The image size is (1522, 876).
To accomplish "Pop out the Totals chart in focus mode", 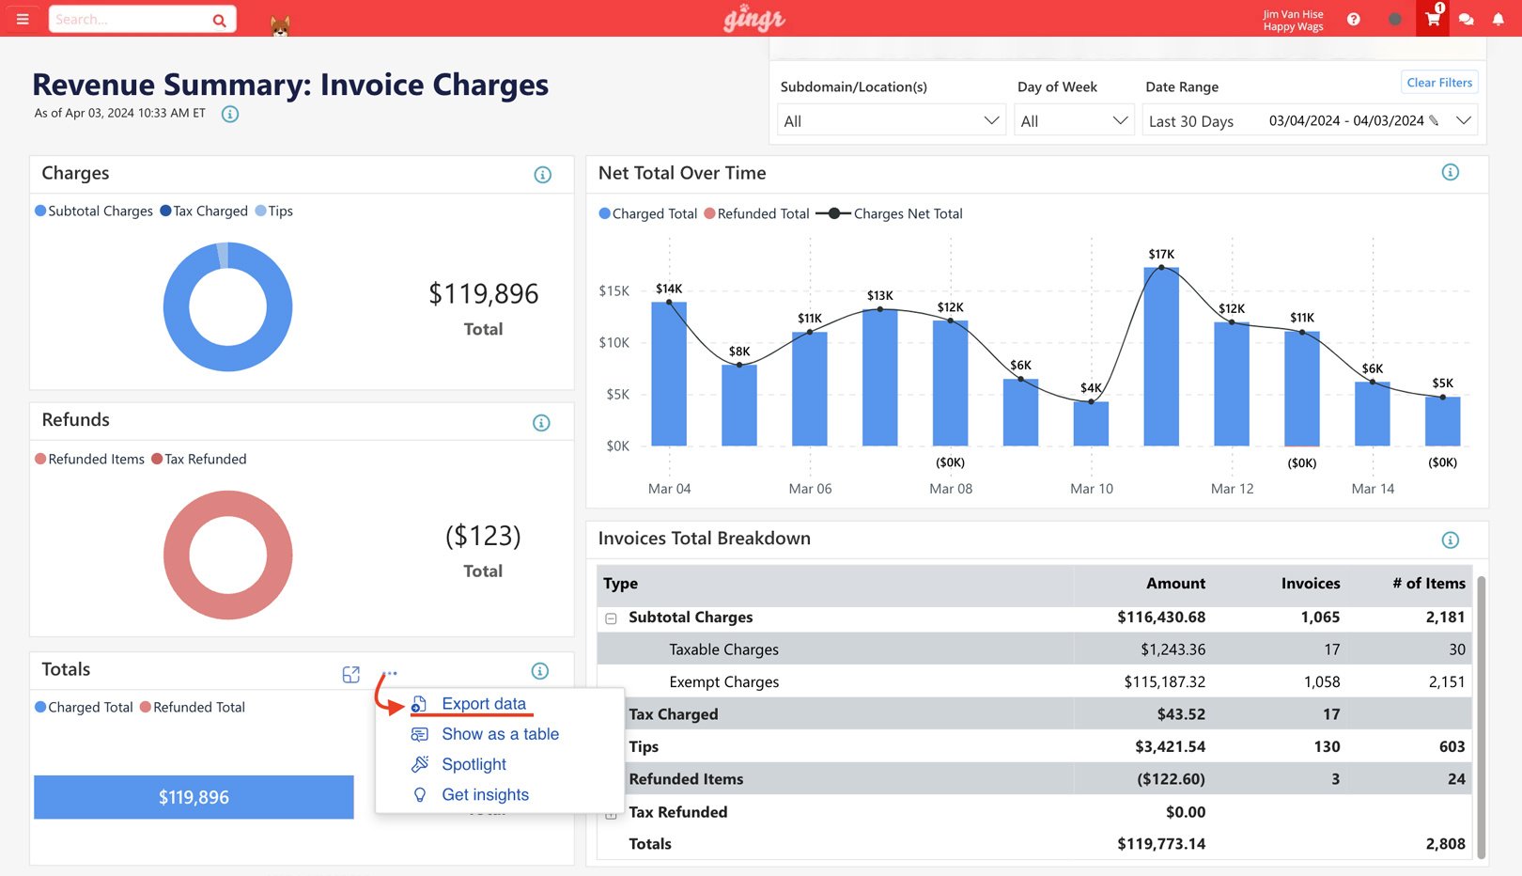I will tap(350, 673).
